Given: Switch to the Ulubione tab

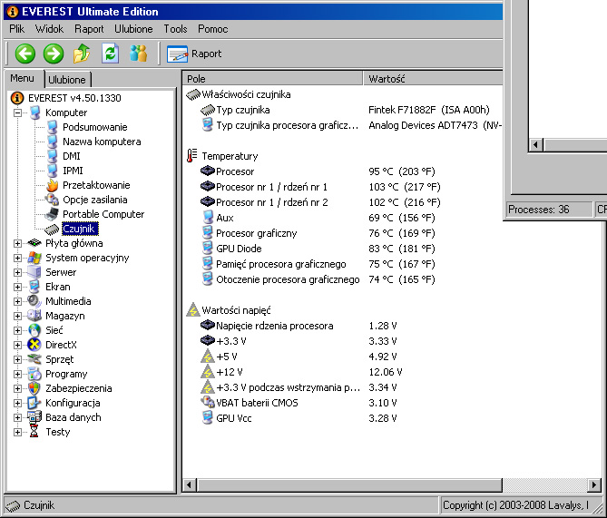Looking at the screenshot, I should click(67, 80).
